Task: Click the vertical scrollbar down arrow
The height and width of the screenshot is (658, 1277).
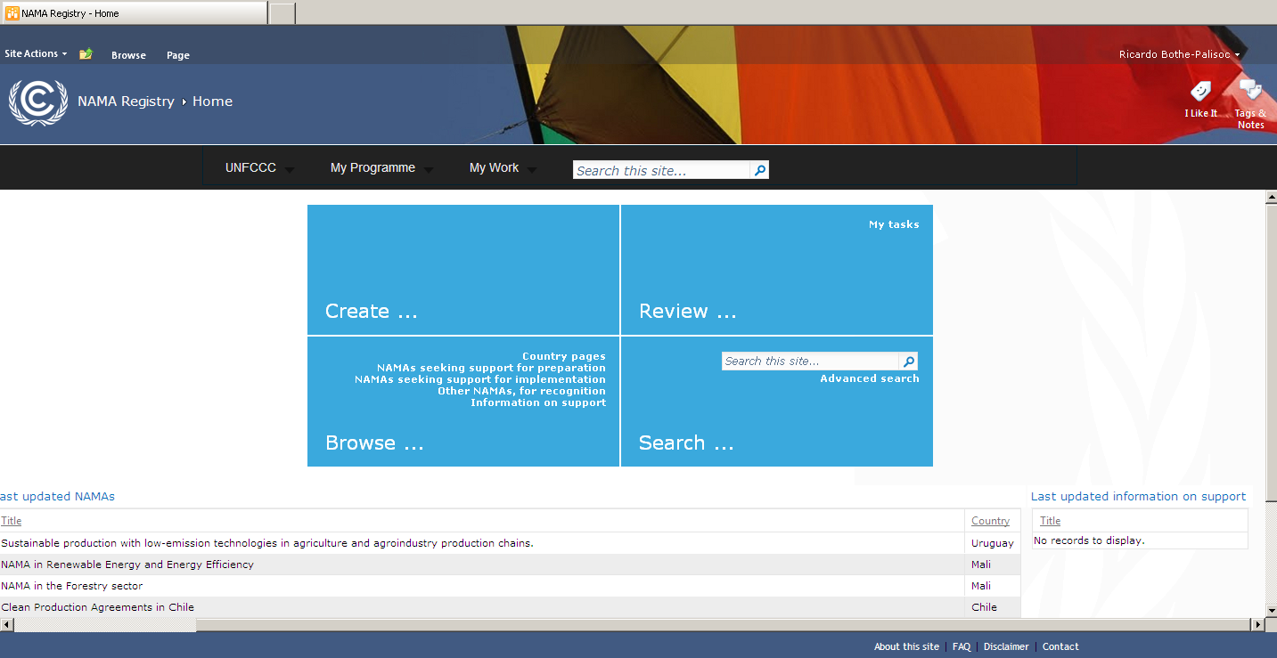Action: pos(1271,610)
